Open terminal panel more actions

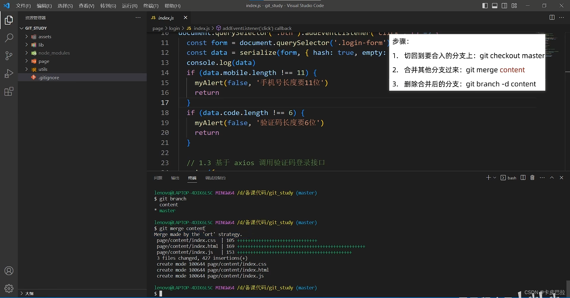pos(542,178)
